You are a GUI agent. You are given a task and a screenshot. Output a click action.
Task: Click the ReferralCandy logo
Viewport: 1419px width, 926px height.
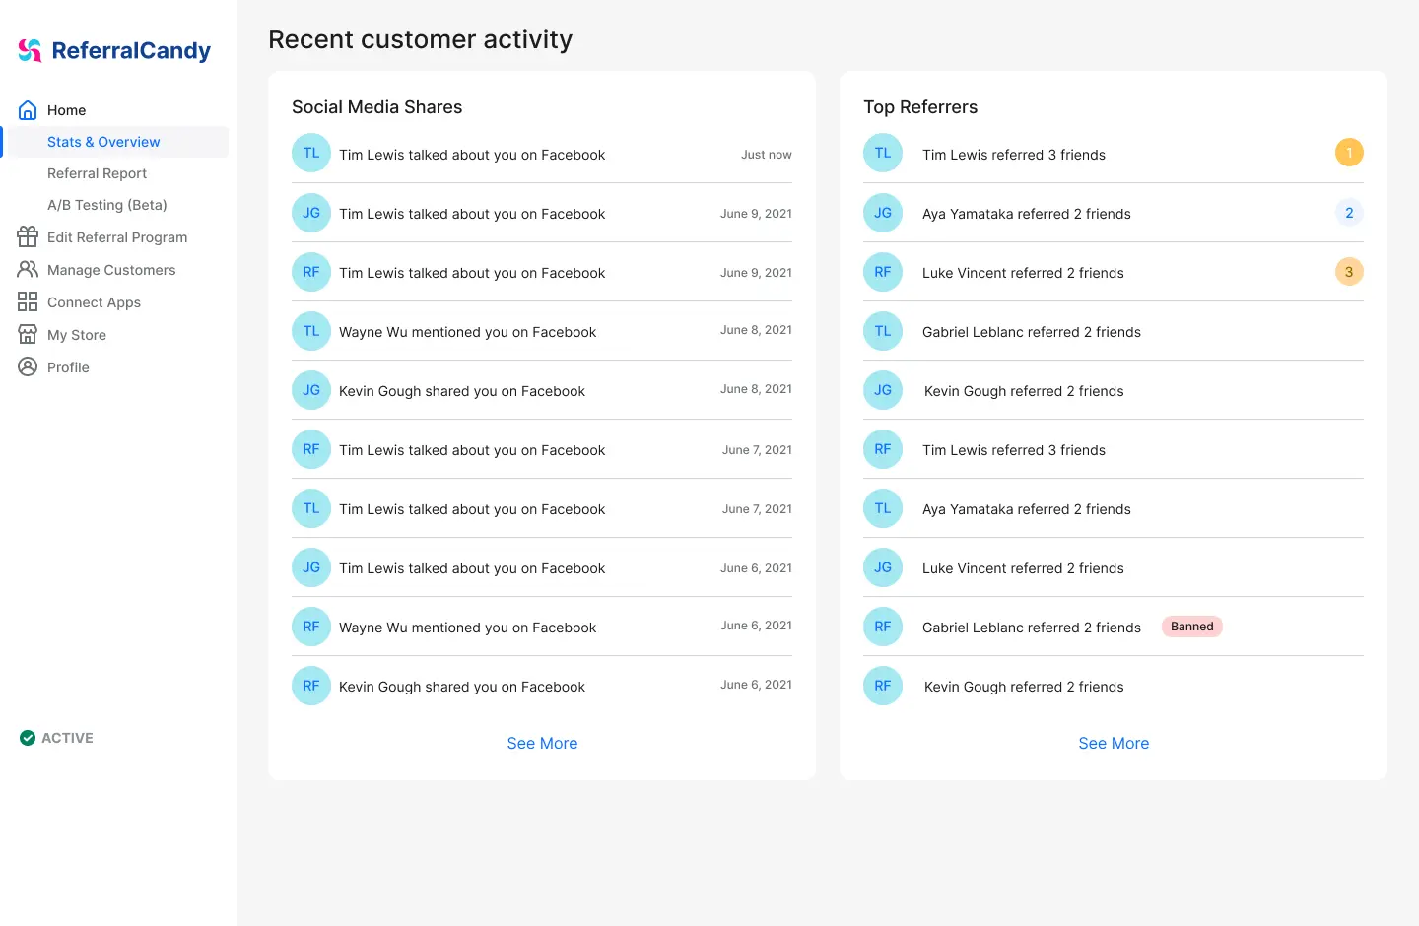click(114, 50)
